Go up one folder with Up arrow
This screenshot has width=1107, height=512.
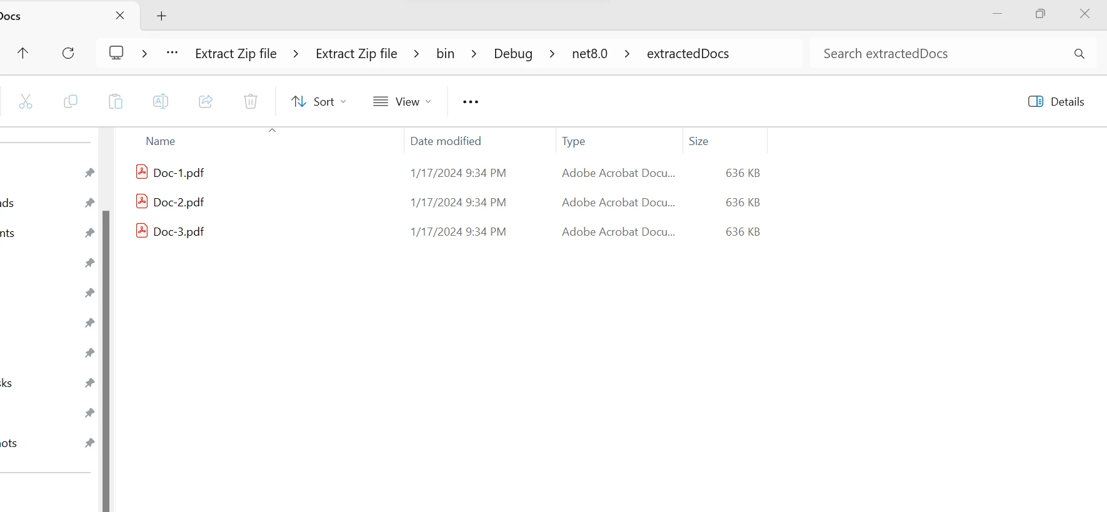tap(23, 54)
